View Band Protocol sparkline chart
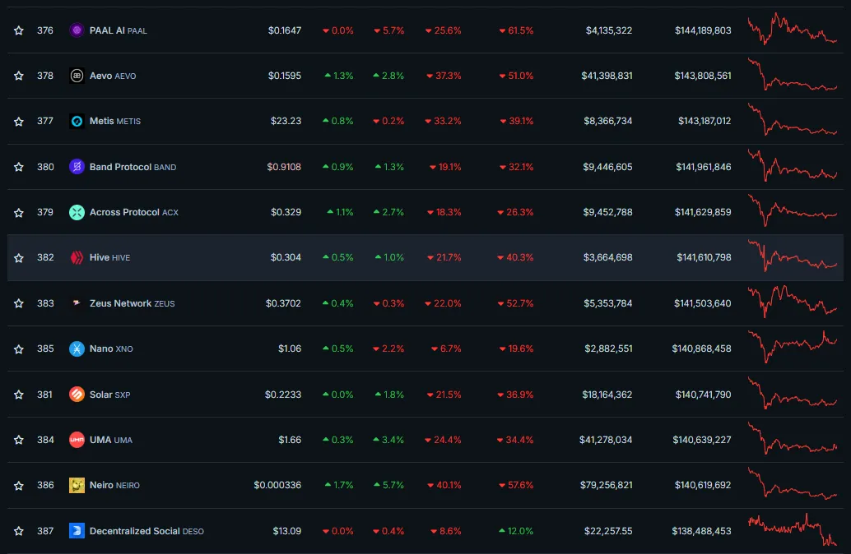The height and width of the screenshot is (554, 851). pos(793,165)
